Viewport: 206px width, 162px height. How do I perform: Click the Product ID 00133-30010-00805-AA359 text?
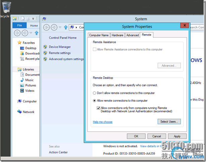(129, 154)
